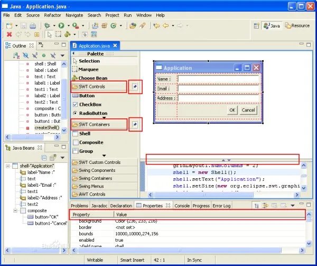Screen dimensions: 317x266
Task: Expand the SWT Custom Controls drawer
Action: tap(99, 162)
